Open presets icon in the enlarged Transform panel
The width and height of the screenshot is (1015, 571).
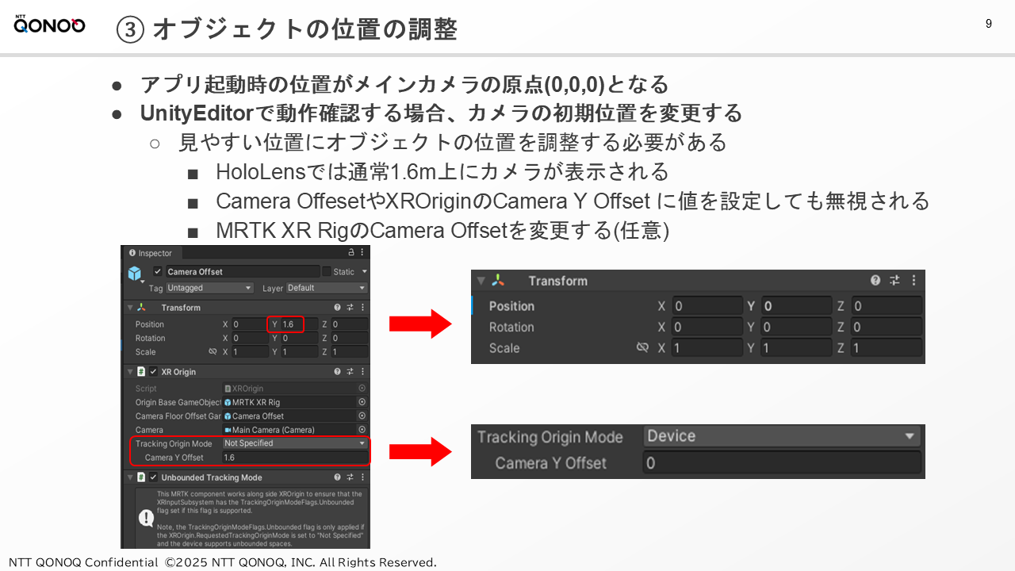pyautogui.click(x=894, y=280)
